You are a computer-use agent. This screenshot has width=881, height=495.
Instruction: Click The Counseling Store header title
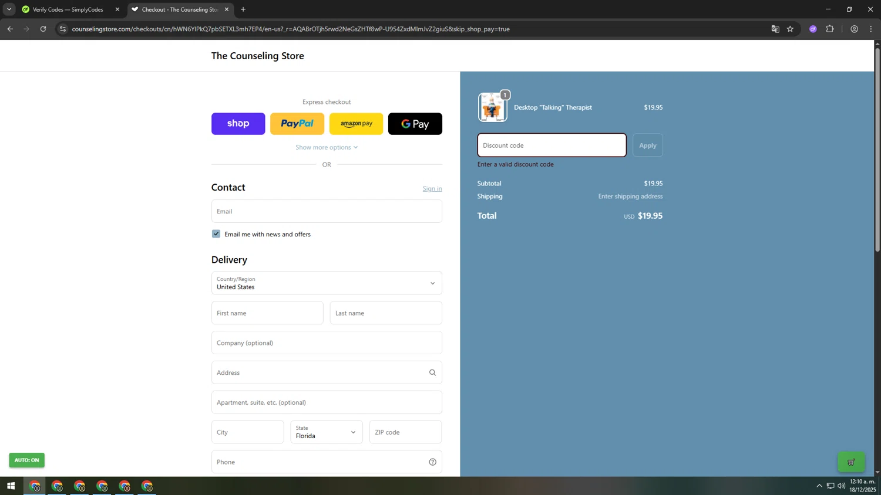[x=258, y=56]
